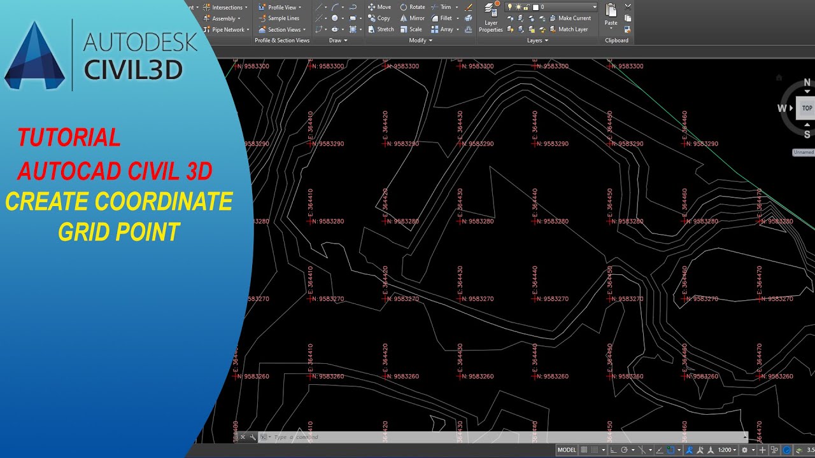This screenshot has width=815, height=458.
Task: Select the Copy tool
Action: 379,18
